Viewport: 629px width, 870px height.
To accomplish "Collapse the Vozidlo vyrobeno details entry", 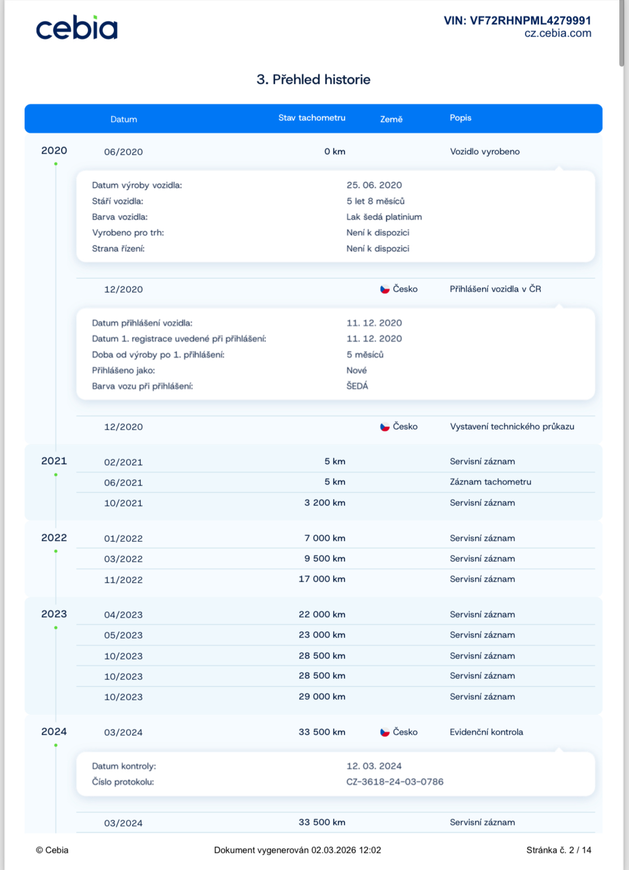I will pos(484,152).
